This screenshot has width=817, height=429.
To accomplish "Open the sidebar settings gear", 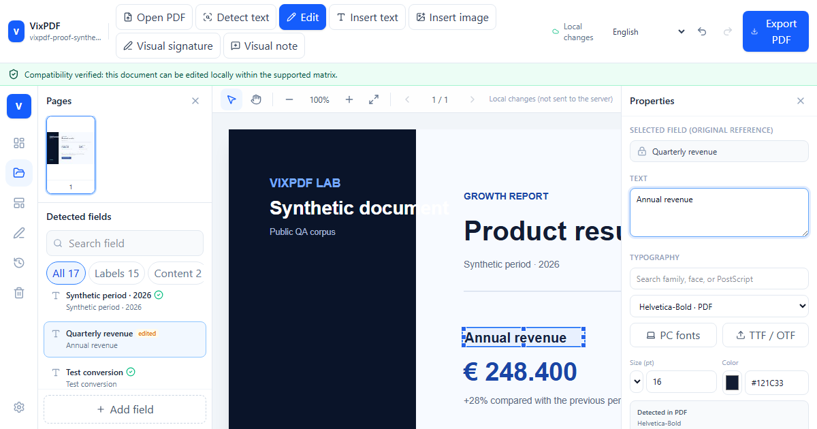I will click(x=19, y=407).
